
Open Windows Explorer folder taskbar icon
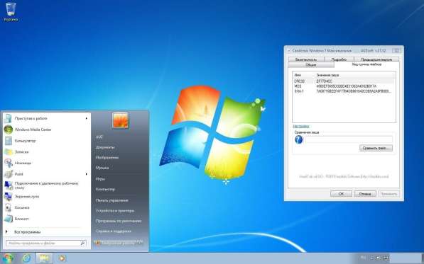tap(44, 258)
